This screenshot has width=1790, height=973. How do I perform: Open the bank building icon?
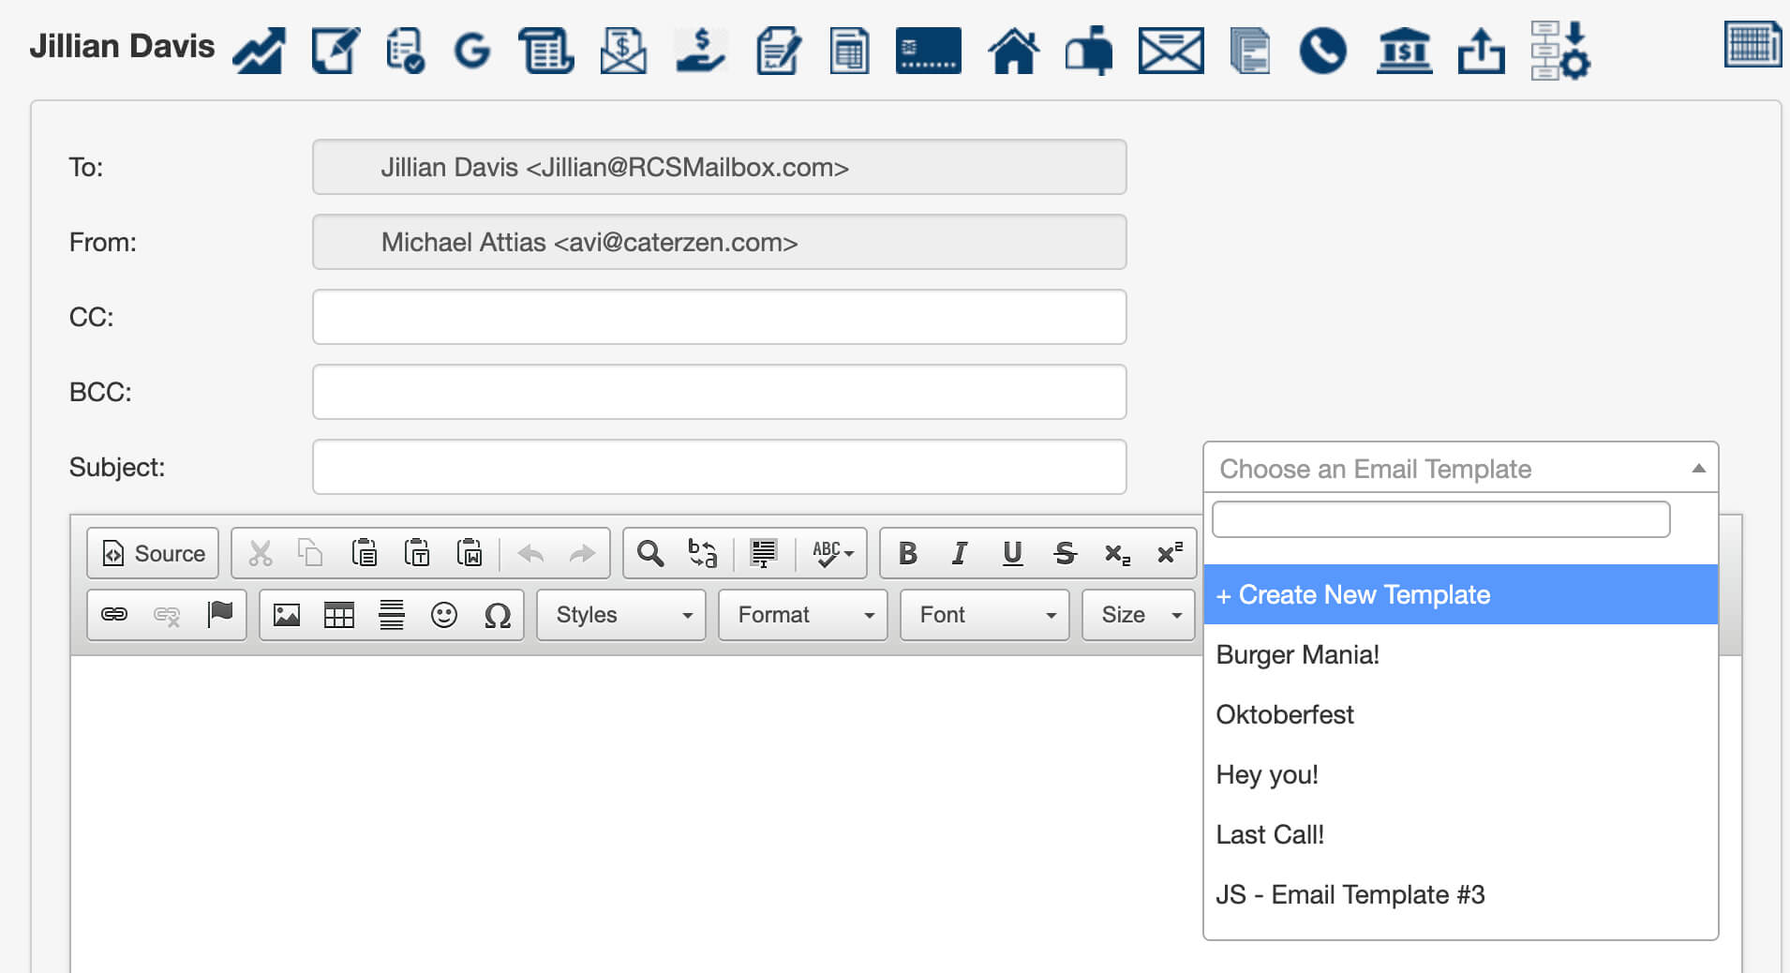1404,50
